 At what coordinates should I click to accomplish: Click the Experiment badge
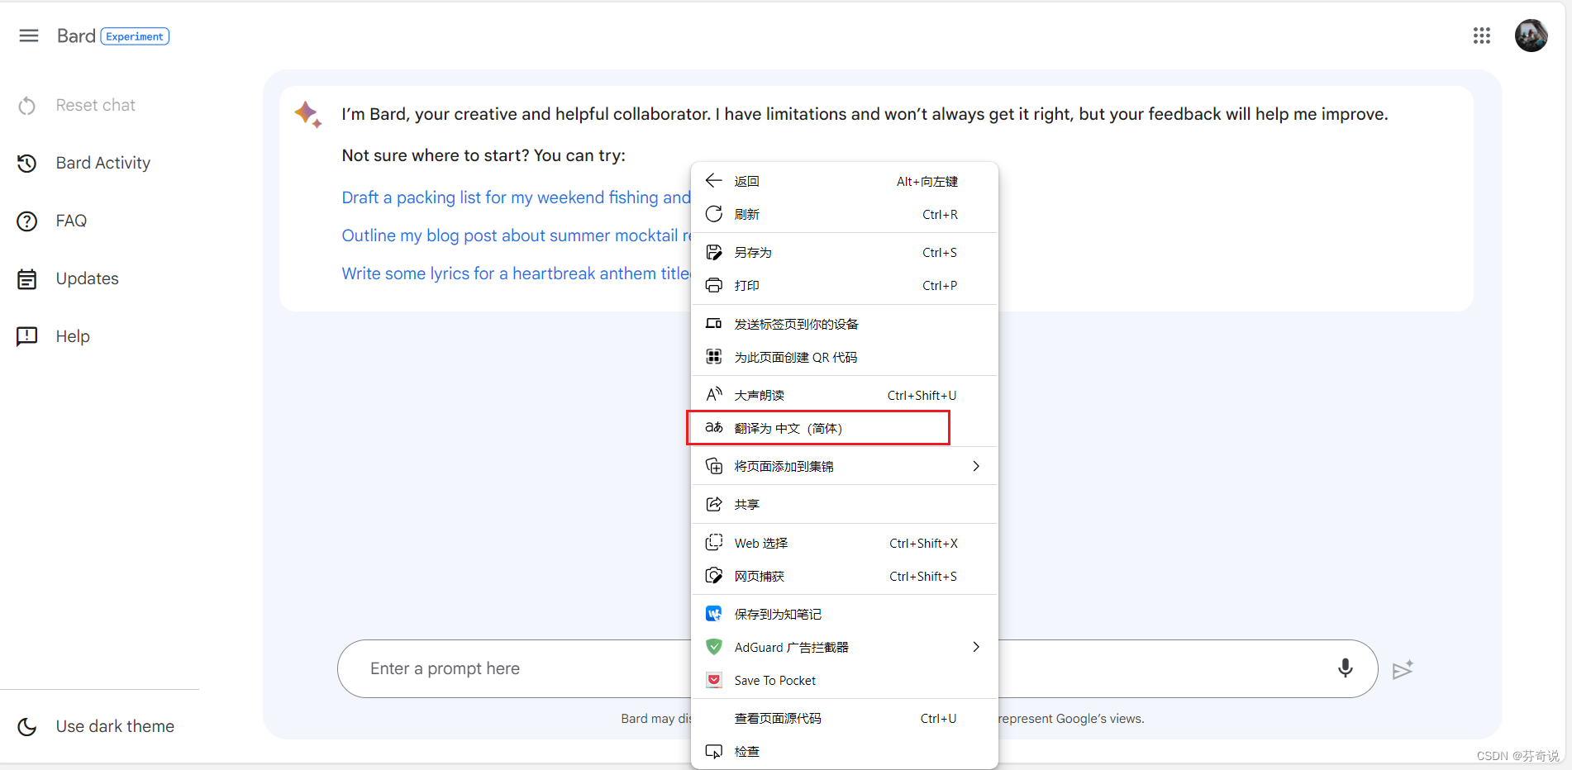(135, 36)
